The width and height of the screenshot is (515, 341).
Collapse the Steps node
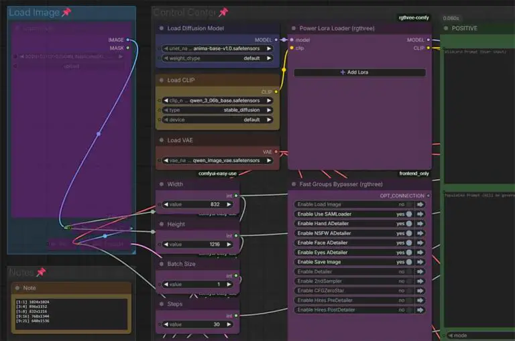162,304
